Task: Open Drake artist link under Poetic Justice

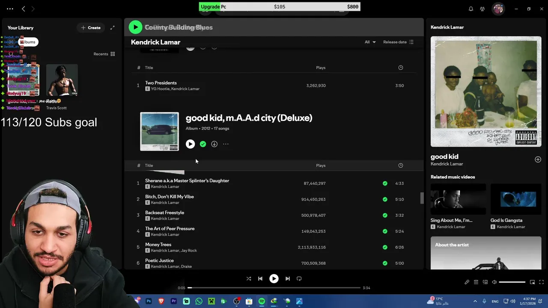Action: [186, 267]
